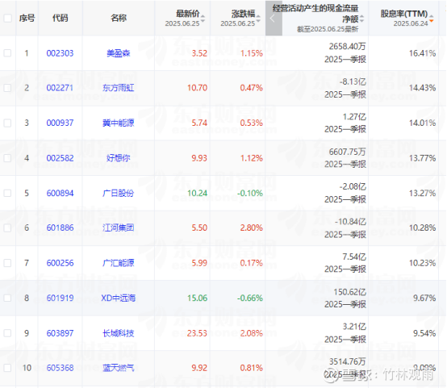Tick the checkbox for row 10 蓝天燃气
The height and width of the screenshot is (388, 447).
(x=7, y=368)
